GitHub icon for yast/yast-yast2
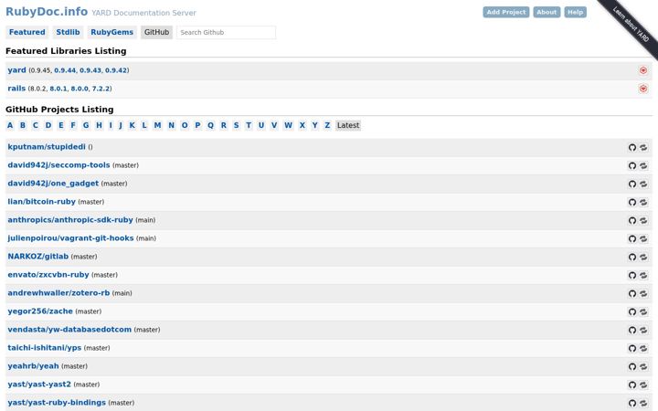 pos(632,385)
